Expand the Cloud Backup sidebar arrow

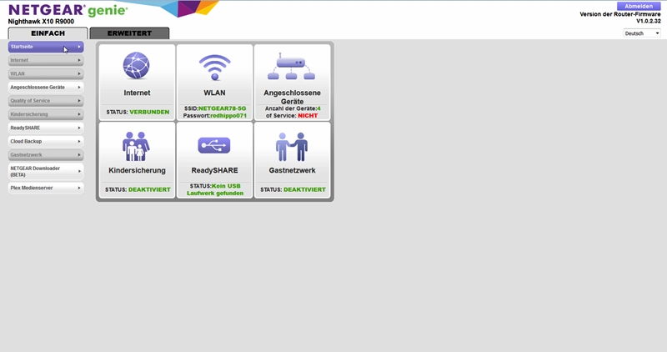79,142
